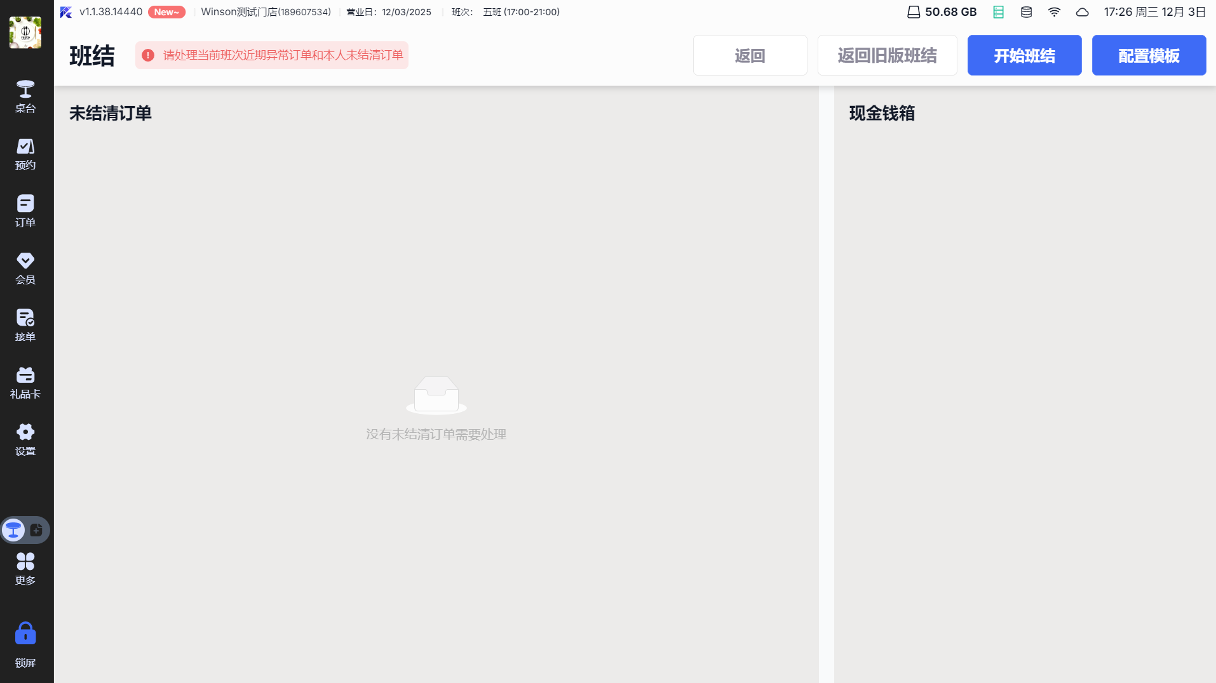Open the 桌台 (Tables) sidebar icon

pyautogui.click(x=25, y=96)
